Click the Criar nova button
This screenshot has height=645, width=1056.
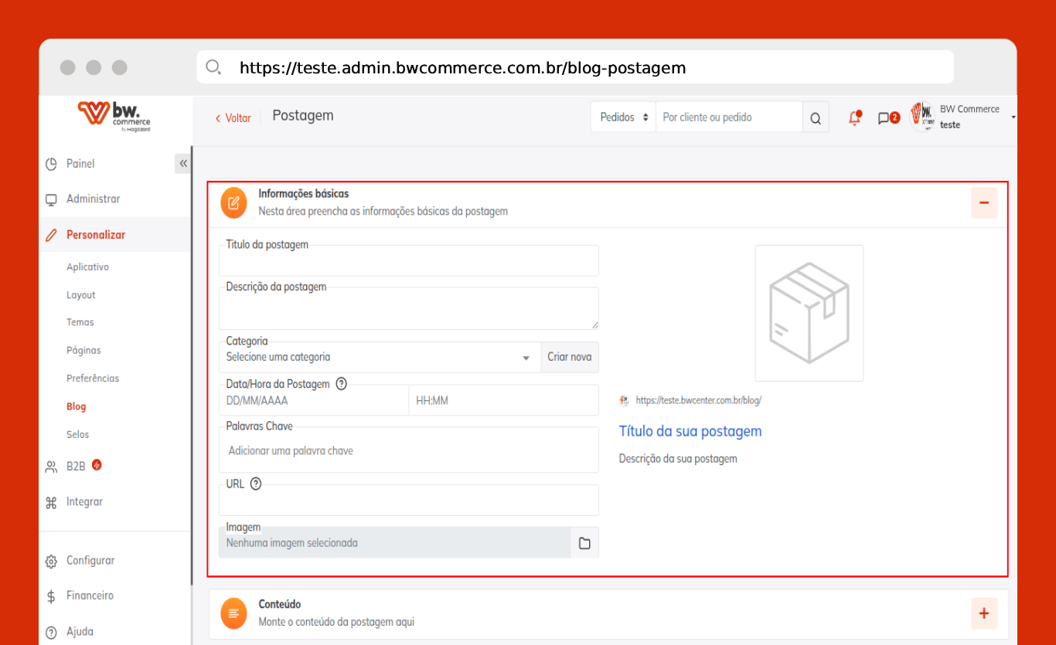point(569,357)
